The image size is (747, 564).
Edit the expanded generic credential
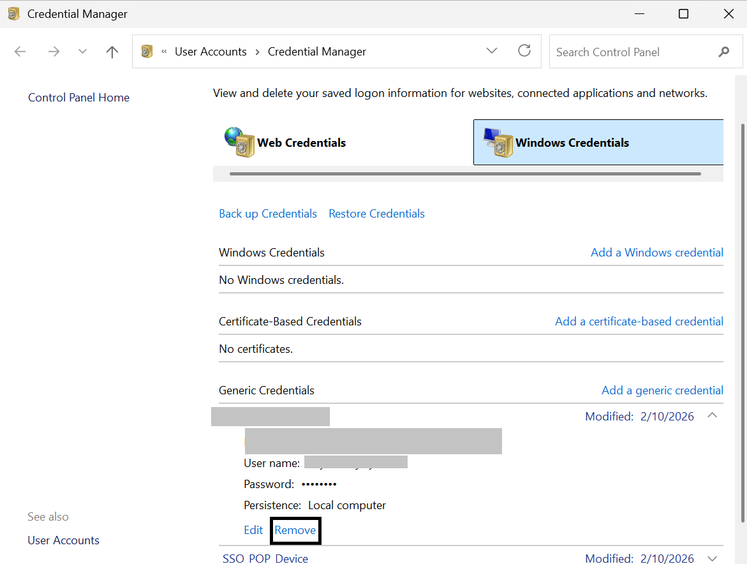coord(253,530)
